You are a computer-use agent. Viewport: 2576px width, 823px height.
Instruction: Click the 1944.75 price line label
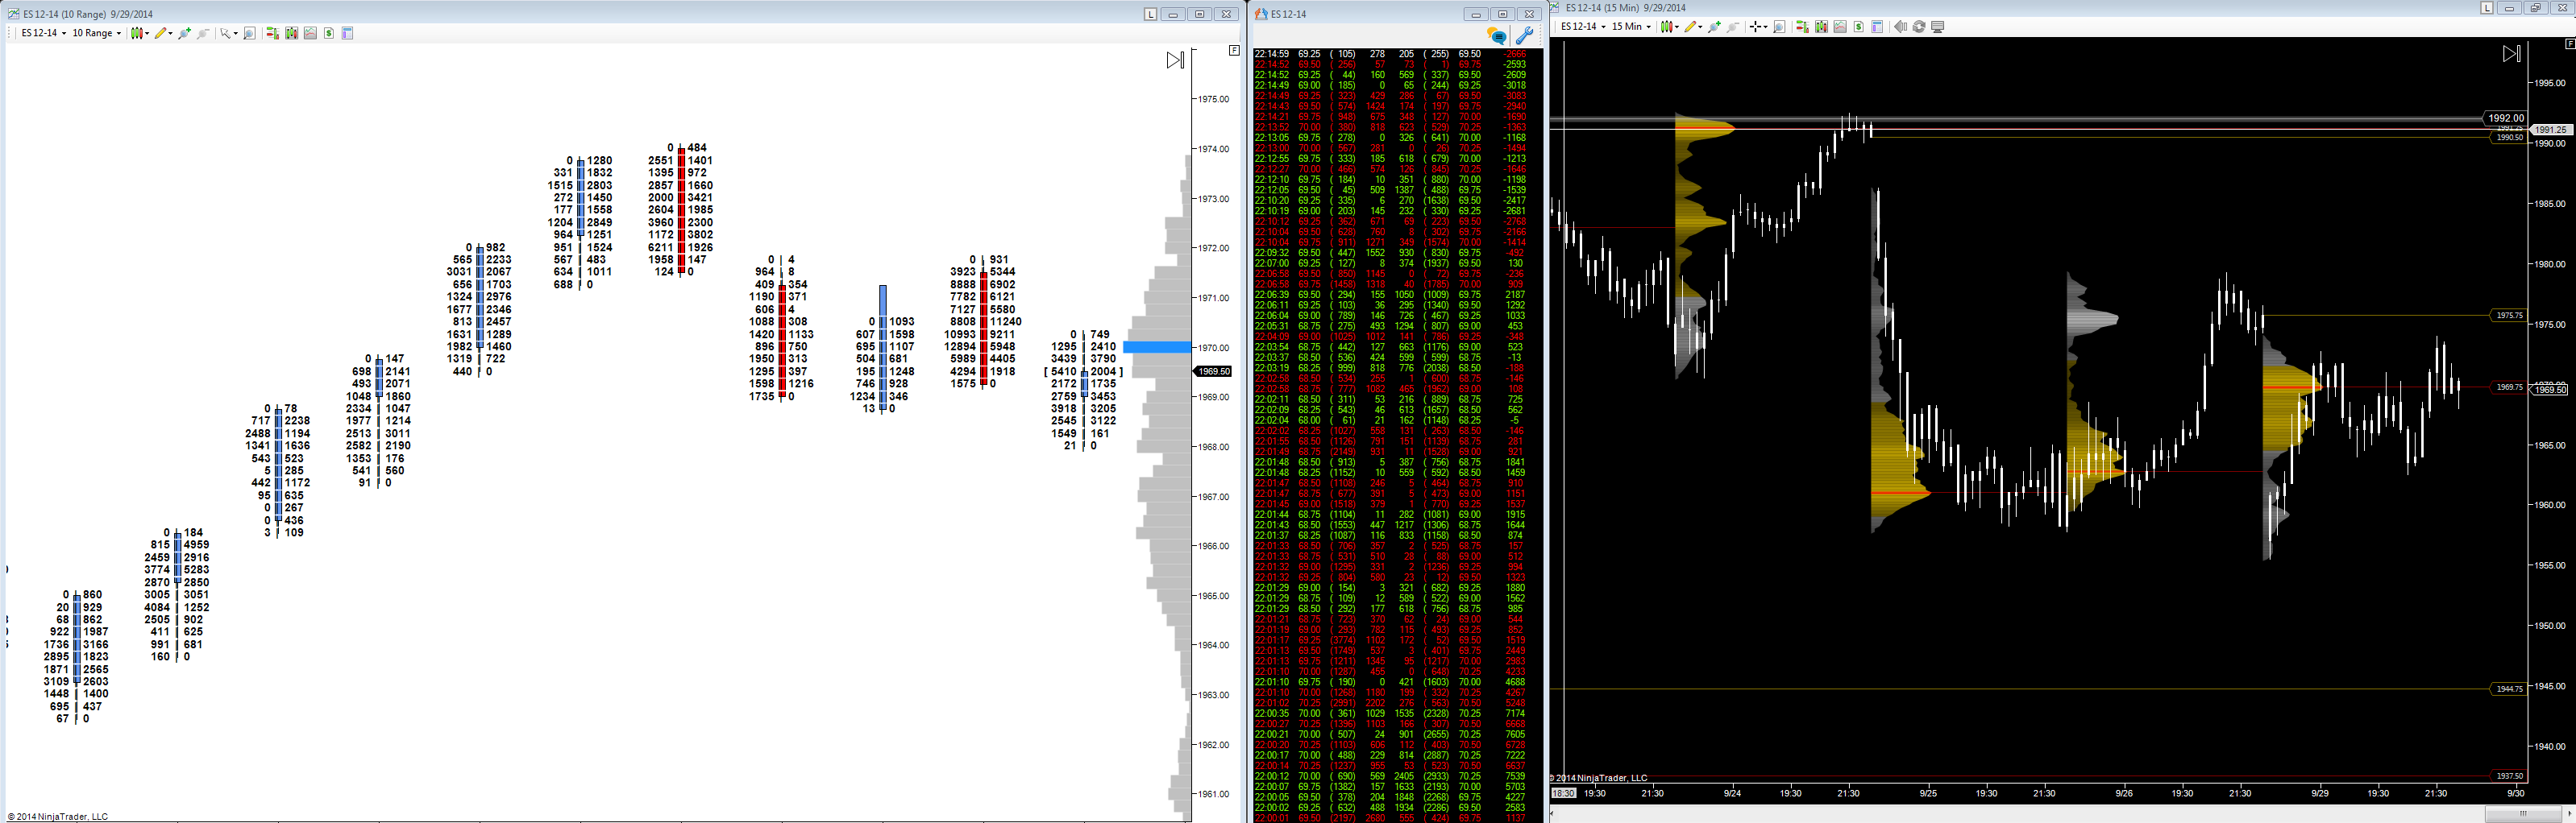tap(2509, 689)
